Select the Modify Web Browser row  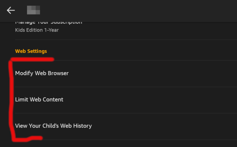click(123, 73)
